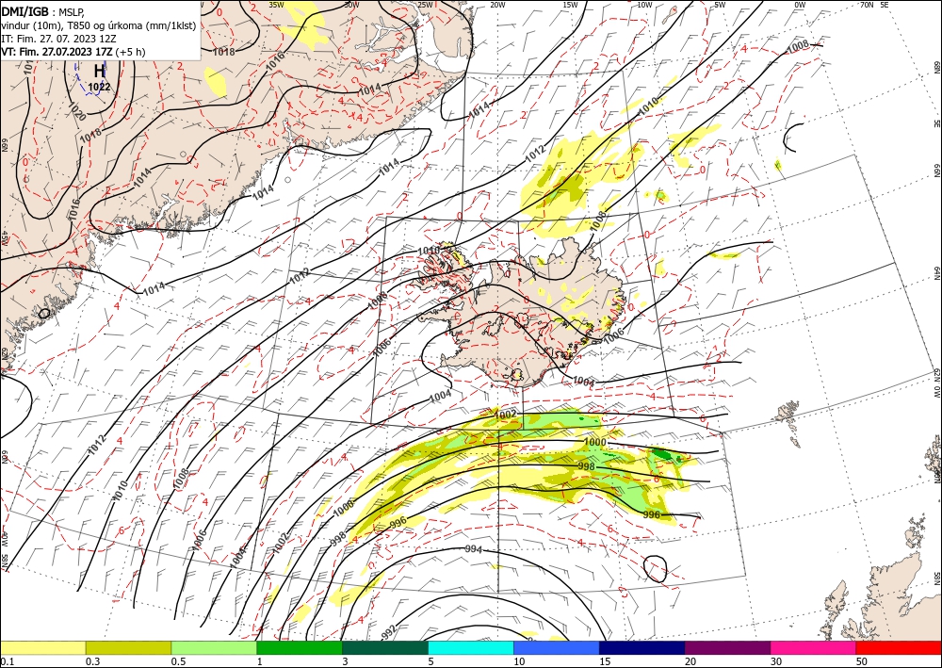Click the 35W longitude label

tap(276, 5)
